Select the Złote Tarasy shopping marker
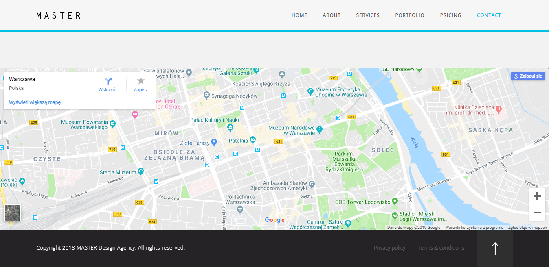The height and width of the screenshot is (267, 549). (213, 143)
